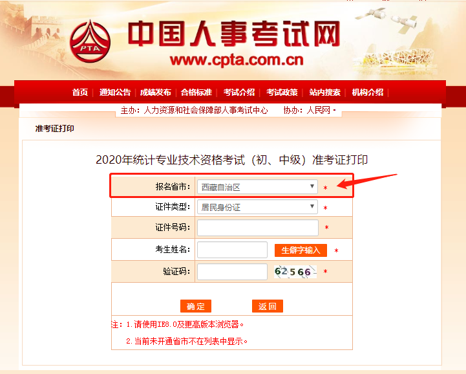Click the www.cpta.com.cn site banner address
Image resolution: width=466 pixels, height=374 pixels.
pyautogui.click(x=237, y=60)
